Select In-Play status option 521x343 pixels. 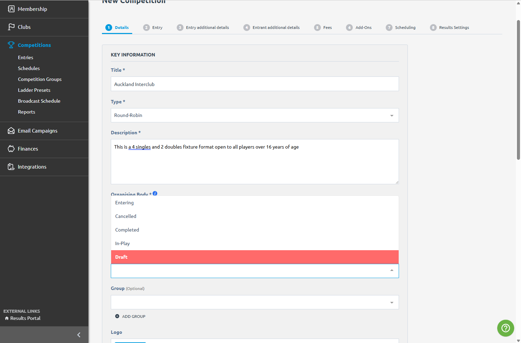click(x=255, y=243)
